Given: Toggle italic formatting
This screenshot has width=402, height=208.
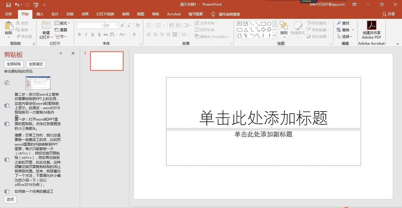Looking at the screenshot, I should (86, 34).
